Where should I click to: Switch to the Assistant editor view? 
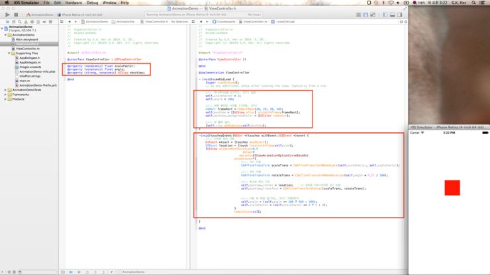tap(366, 15)
